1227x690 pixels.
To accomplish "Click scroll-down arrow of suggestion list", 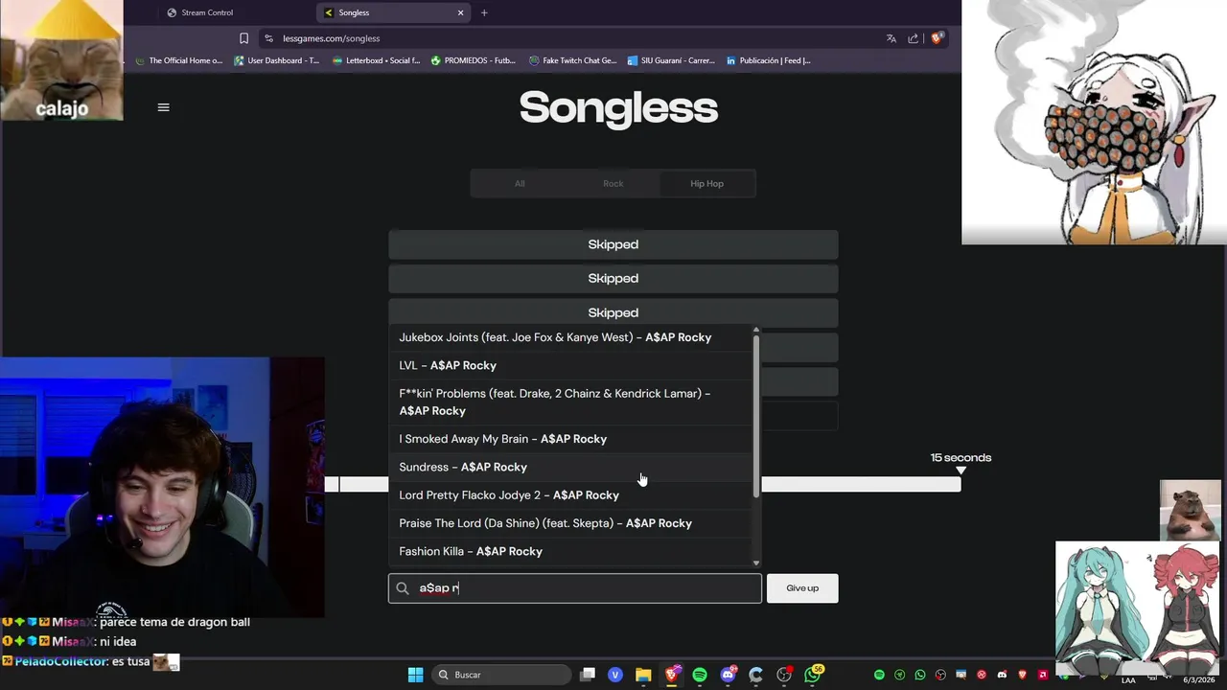I will 756,563.
